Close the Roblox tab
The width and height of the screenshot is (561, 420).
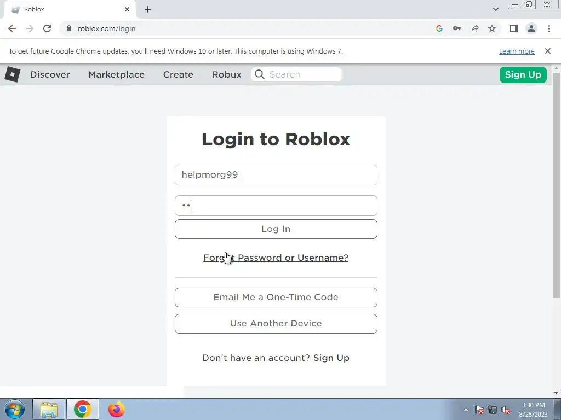127,9
